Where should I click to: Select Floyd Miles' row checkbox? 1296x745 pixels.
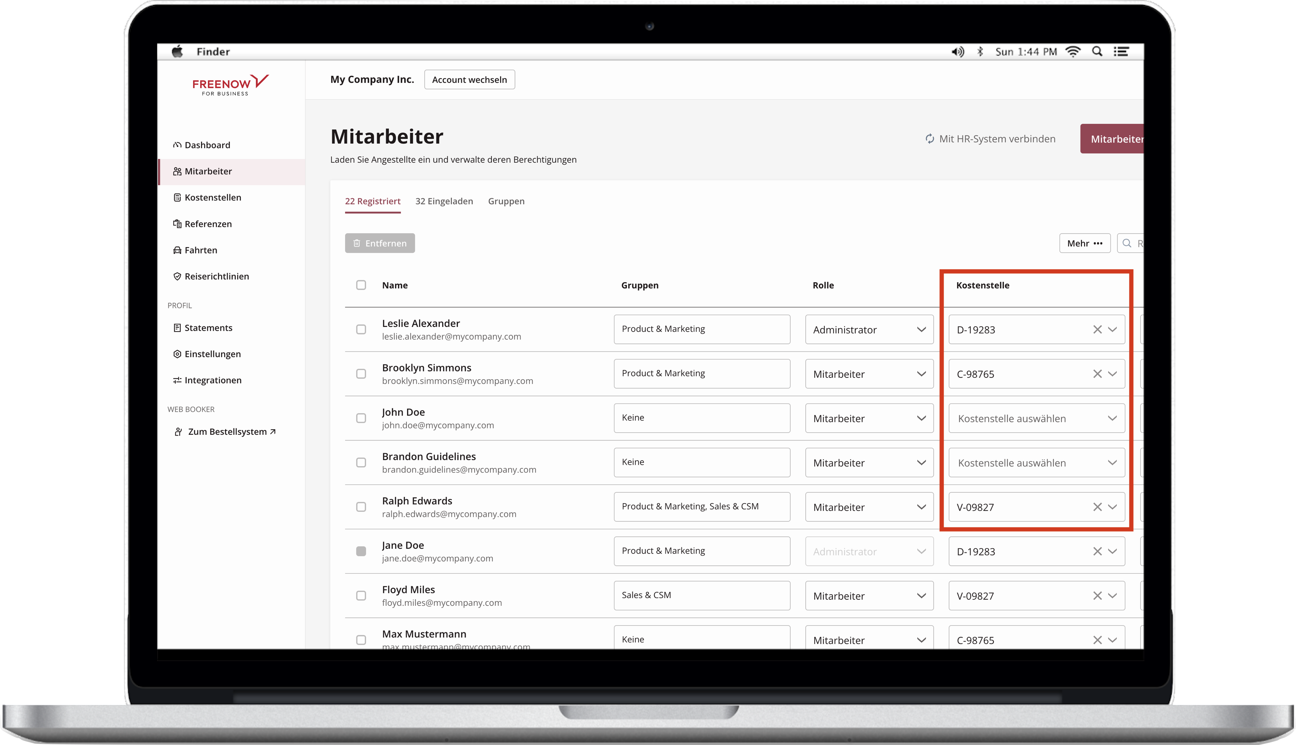(x=361, y=596)
